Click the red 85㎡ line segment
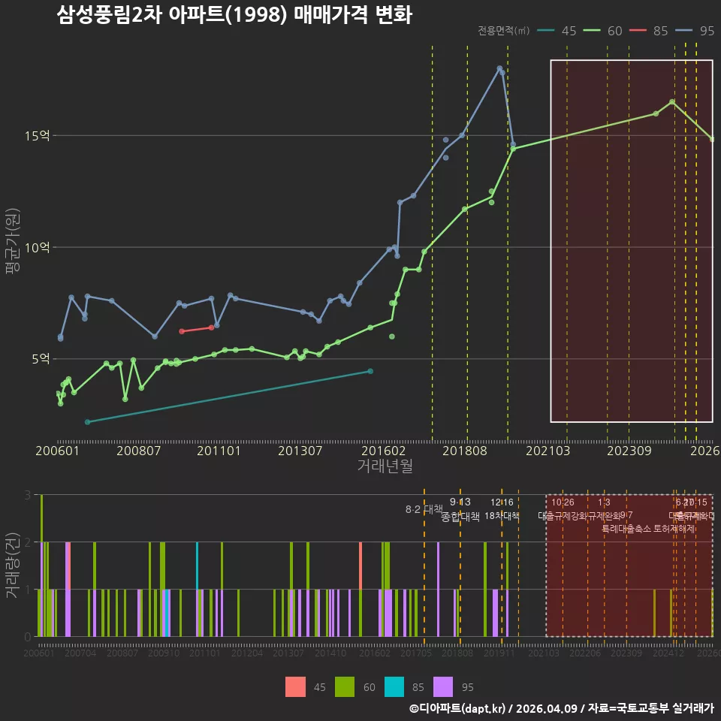The height and width of the screenshot is (721, 721). coord(196,329)
